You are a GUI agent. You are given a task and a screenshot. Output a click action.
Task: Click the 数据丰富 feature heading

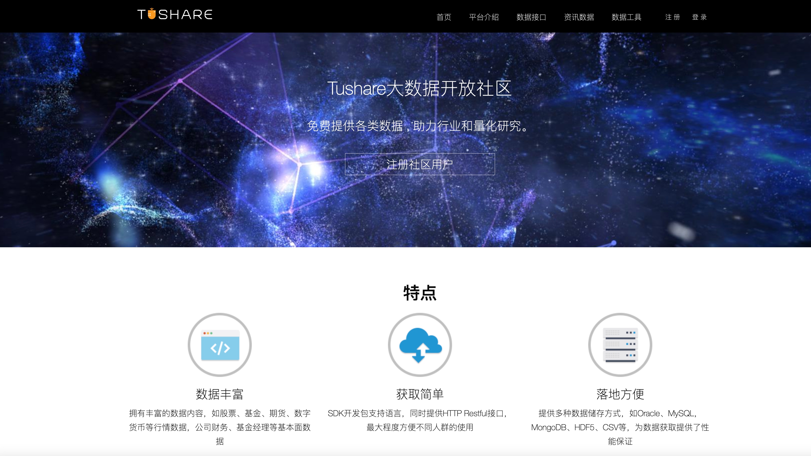point(220,394)
